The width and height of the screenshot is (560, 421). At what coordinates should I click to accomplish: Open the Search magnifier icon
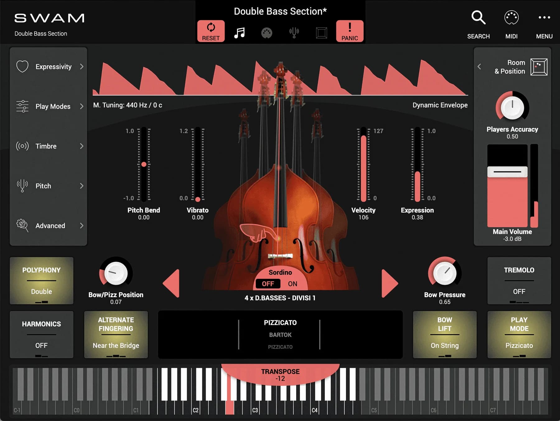(478, 18)
